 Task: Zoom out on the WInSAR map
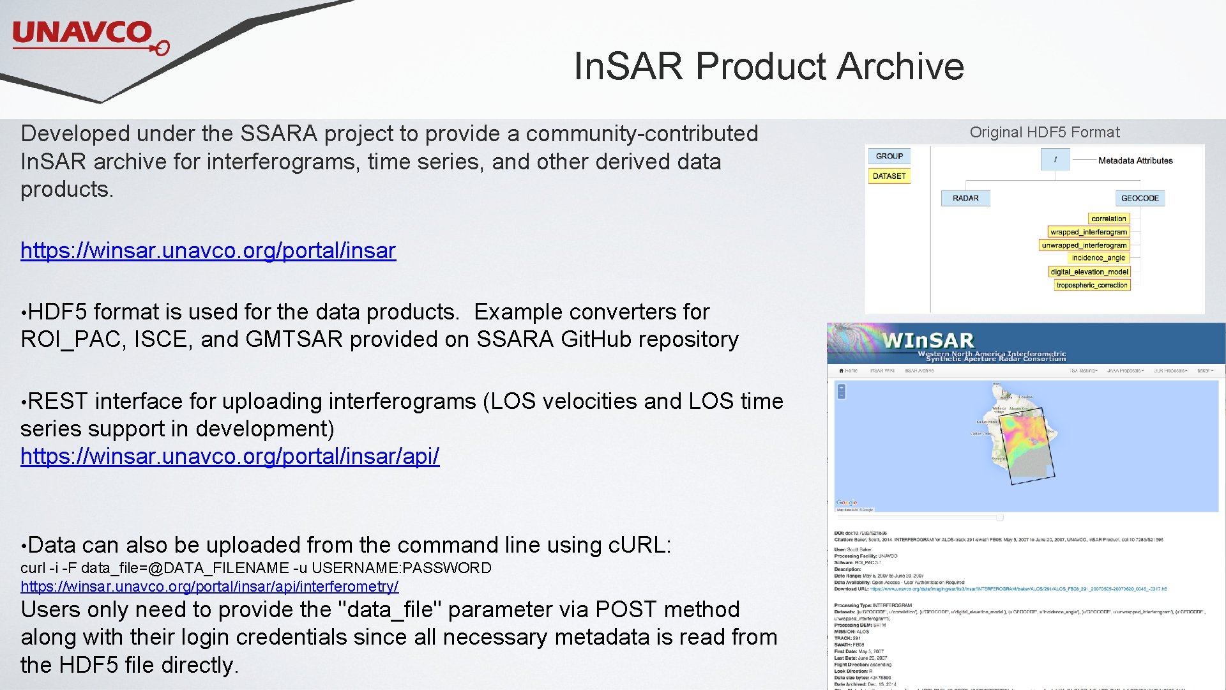841,395
